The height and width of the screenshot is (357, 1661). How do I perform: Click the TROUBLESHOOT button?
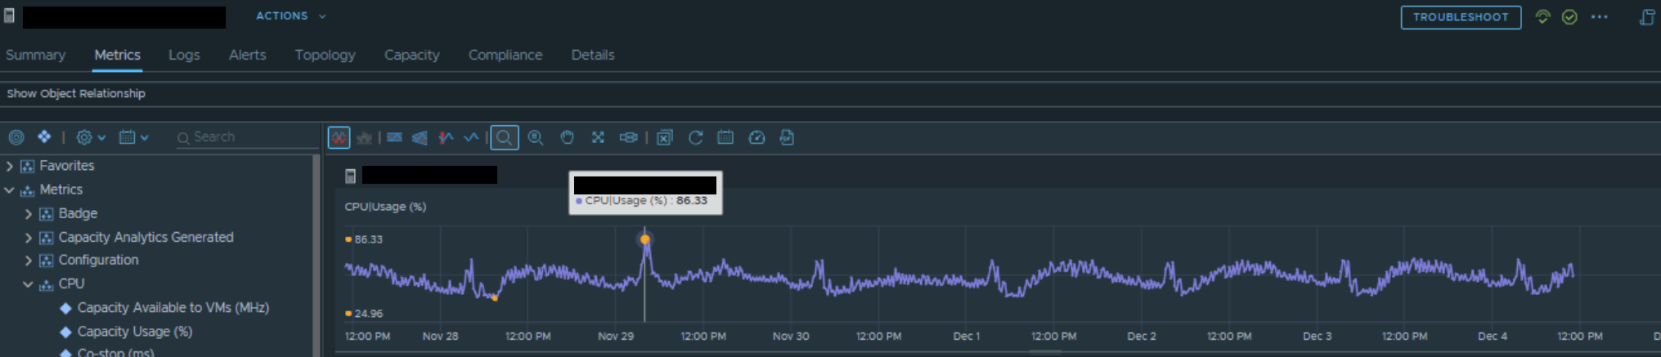point(1461,17)
